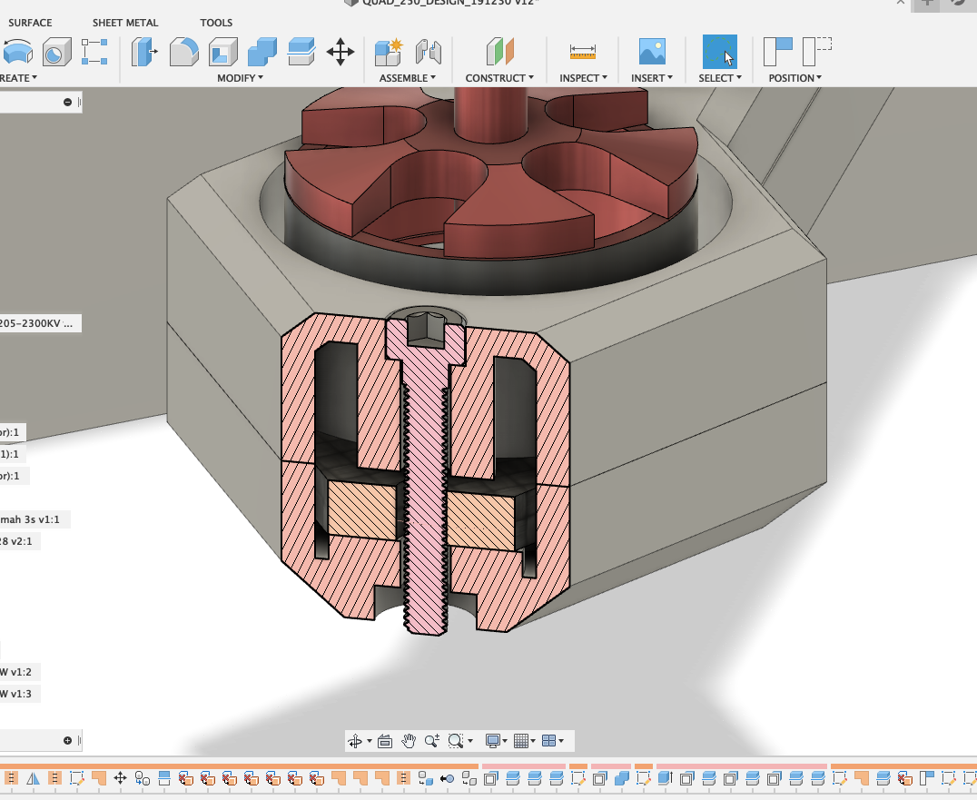Screen dimensions: 977x800
Task: Select the Shell tool in Modify
Action: 223,52
